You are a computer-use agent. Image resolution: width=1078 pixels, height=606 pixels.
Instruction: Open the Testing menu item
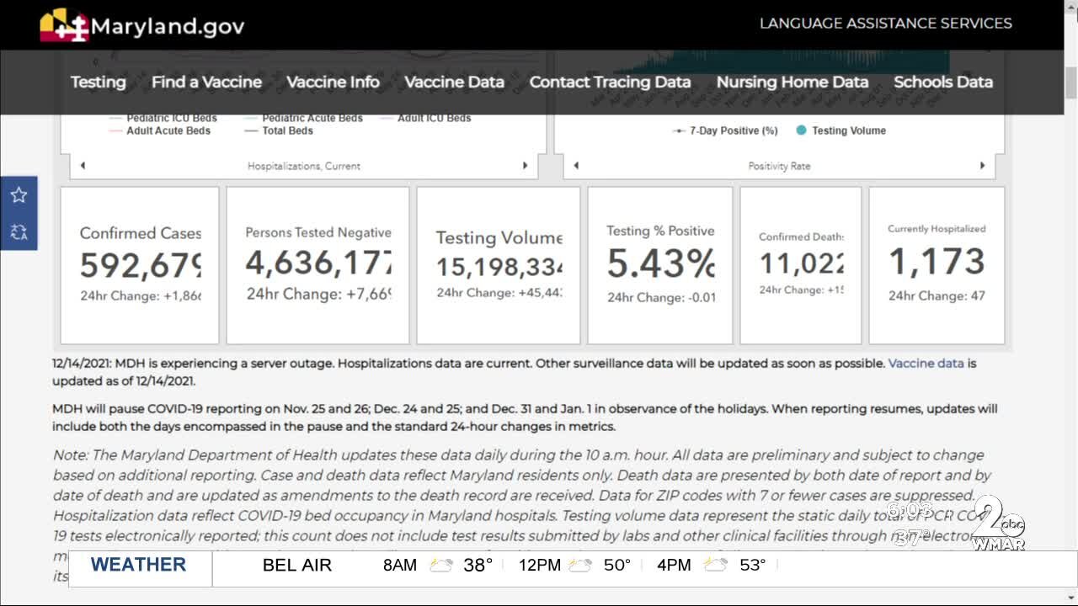click(x=98, y=82)
